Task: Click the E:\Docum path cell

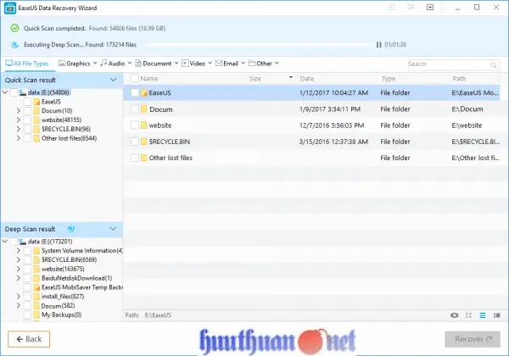Action: point(467,109)
